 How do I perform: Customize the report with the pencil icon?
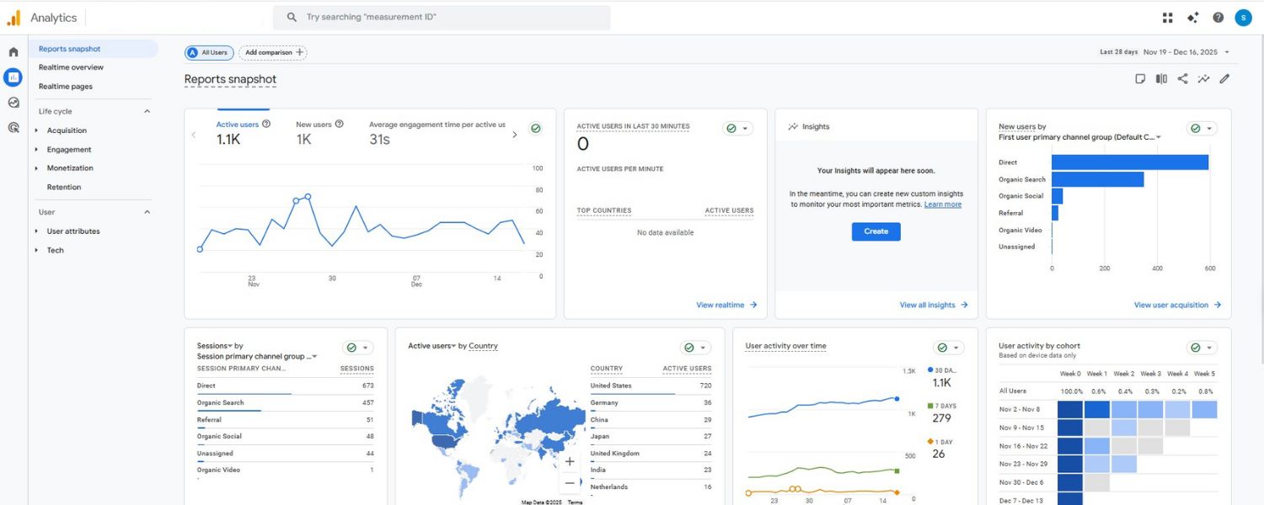point(1225,77)
